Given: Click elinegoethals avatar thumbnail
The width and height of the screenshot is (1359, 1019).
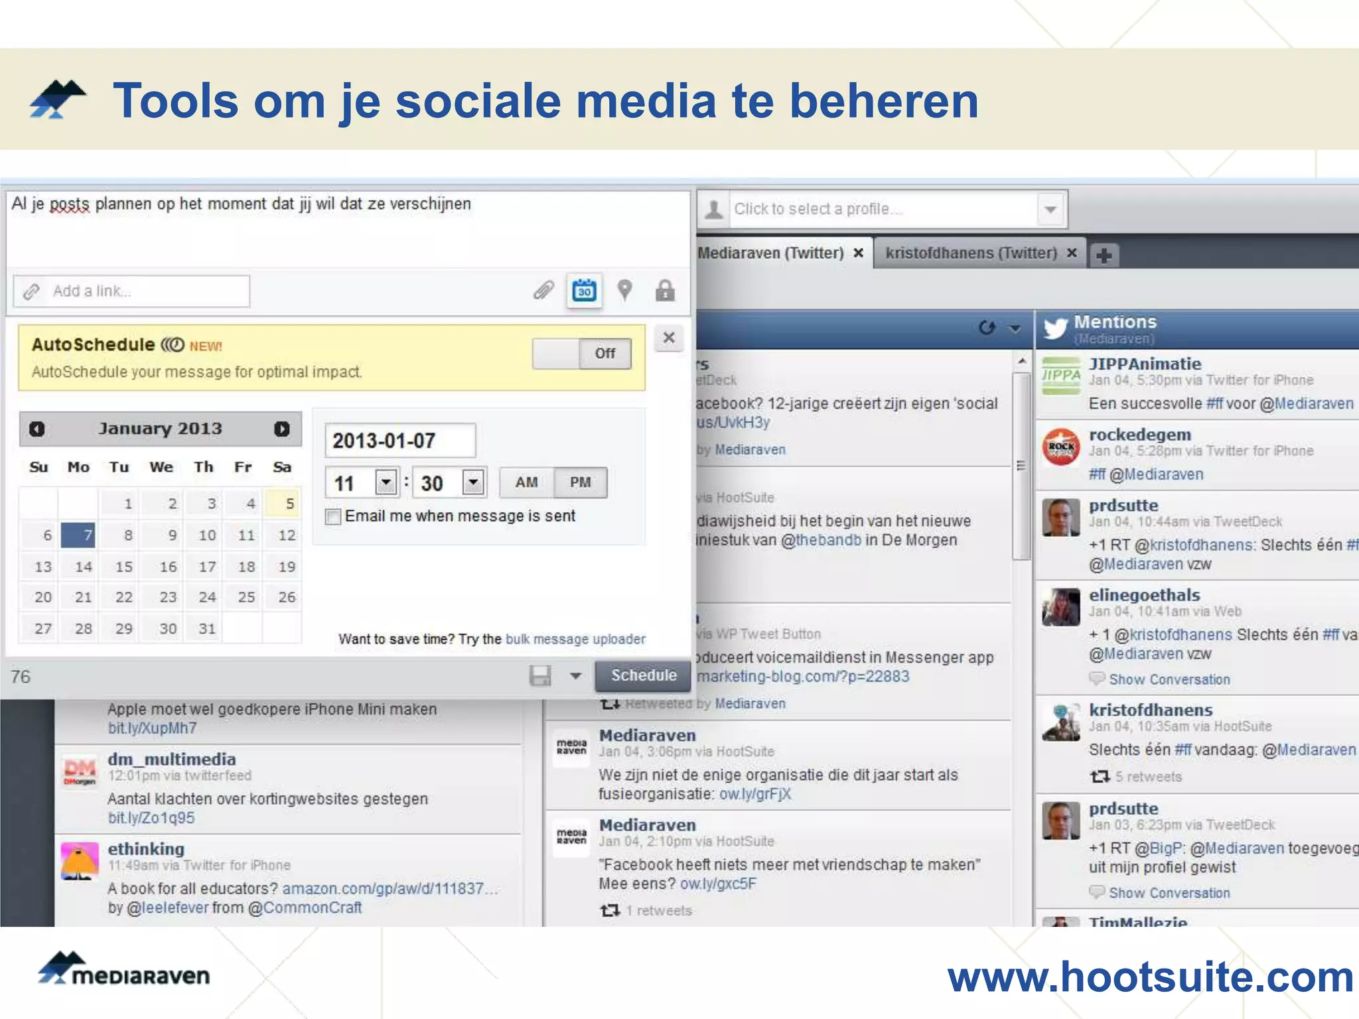Looking at the screenshot, I should [1060, 607].
